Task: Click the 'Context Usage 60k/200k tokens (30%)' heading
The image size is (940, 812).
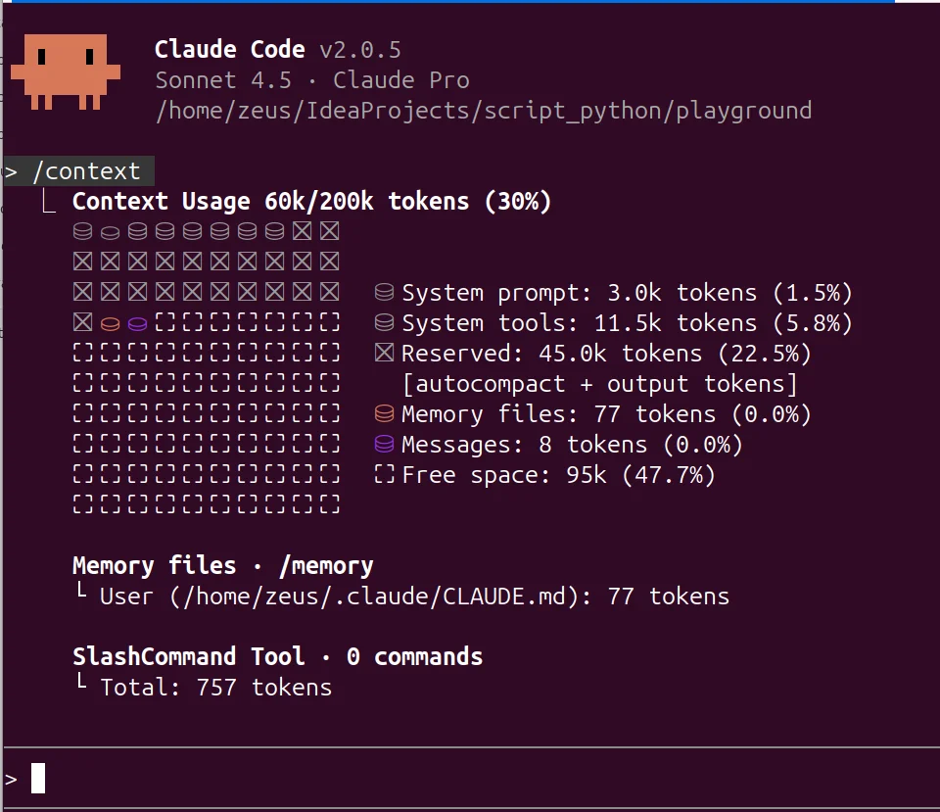Action: coord(311,202)
